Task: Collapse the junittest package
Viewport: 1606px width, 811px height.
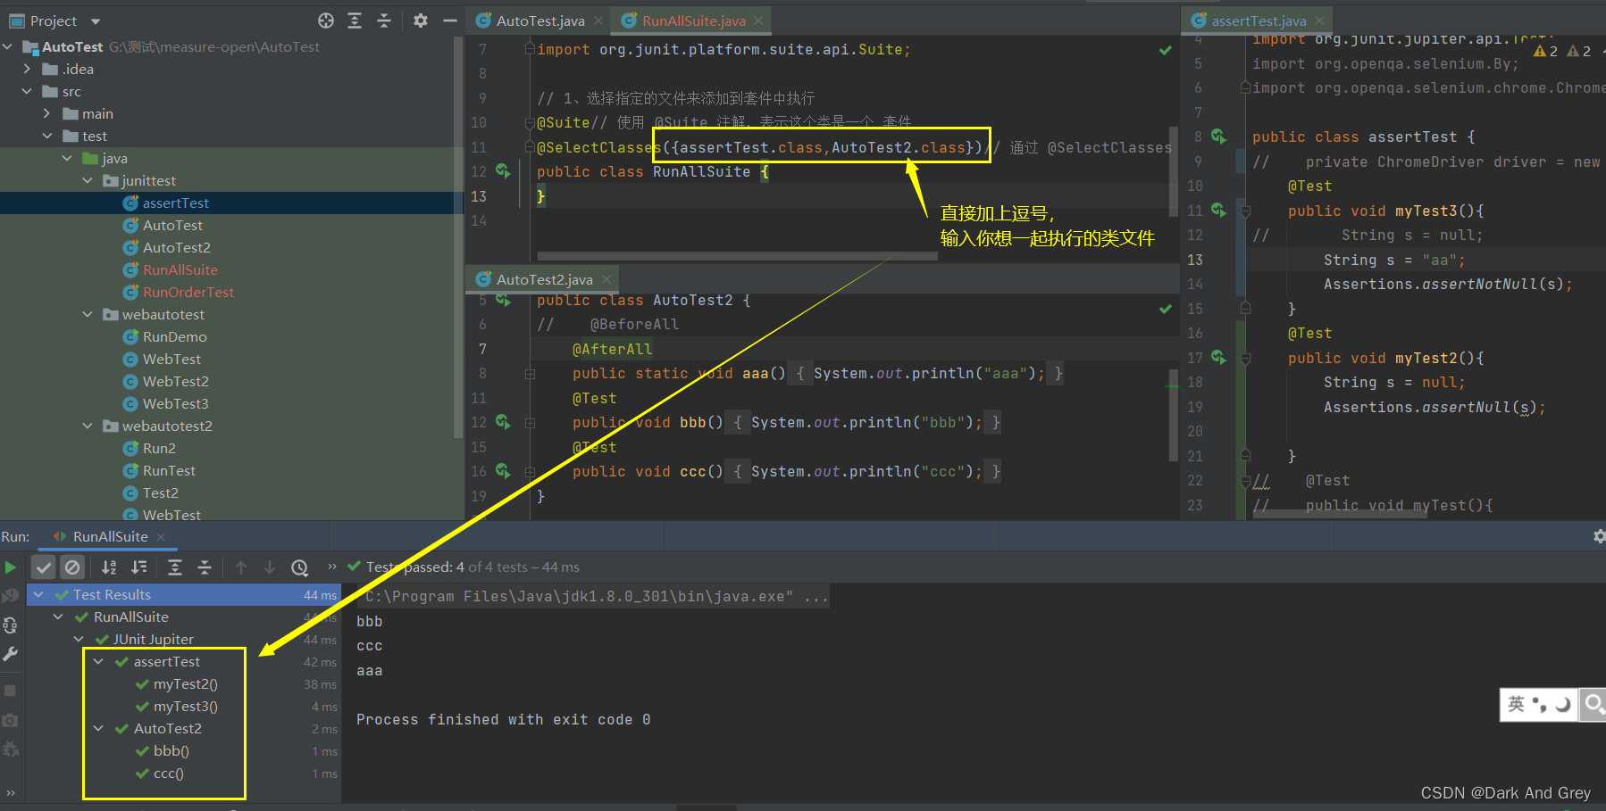Action: (x=88, y=180)
